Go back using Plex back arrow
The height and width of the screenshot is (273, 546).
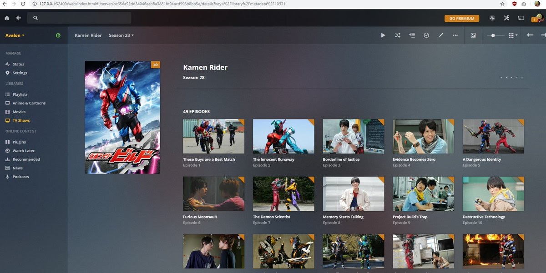[x=19, y=18]
